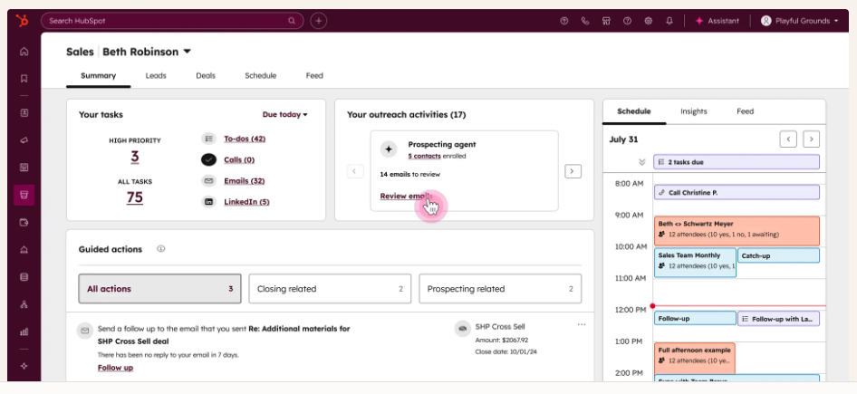Open the Service bell-shaped sidebar icon

24,250
